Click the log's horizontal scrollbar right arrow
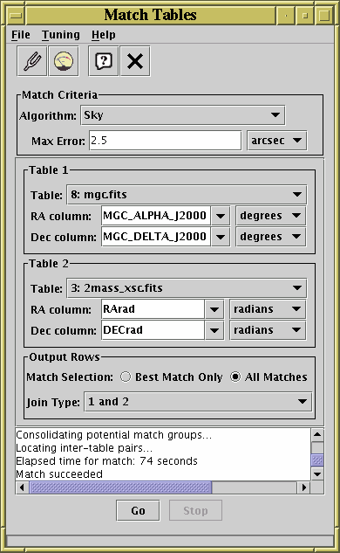 coord(303,487)
